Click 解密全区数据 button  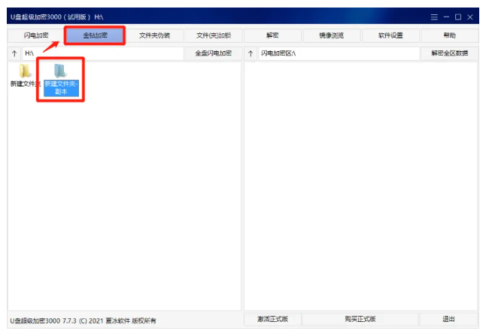pos(449,53)
